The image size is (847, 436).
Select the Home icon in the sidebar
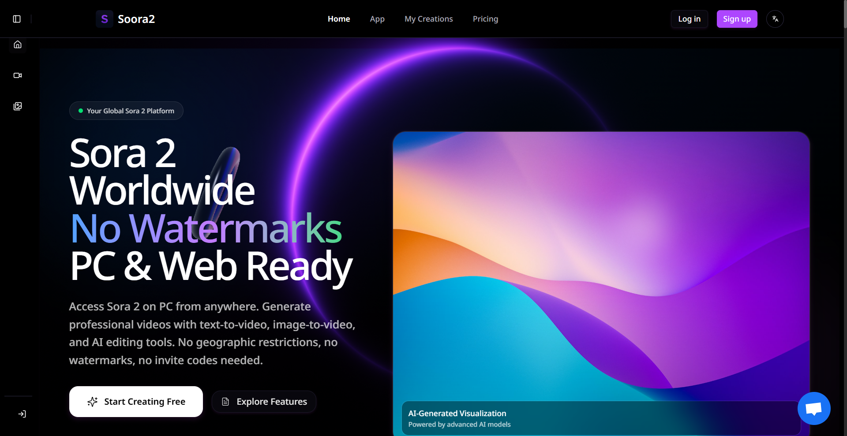(x=17, y=45)
